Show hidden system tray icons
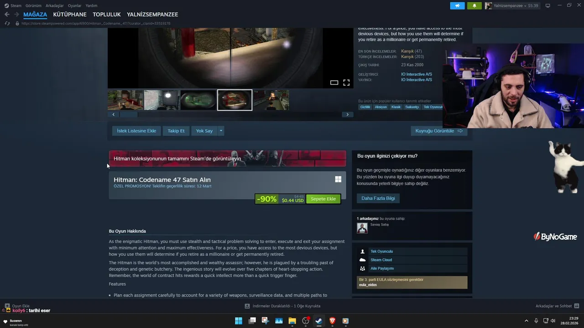Viewport: 584px width, 328px height. 526,321
